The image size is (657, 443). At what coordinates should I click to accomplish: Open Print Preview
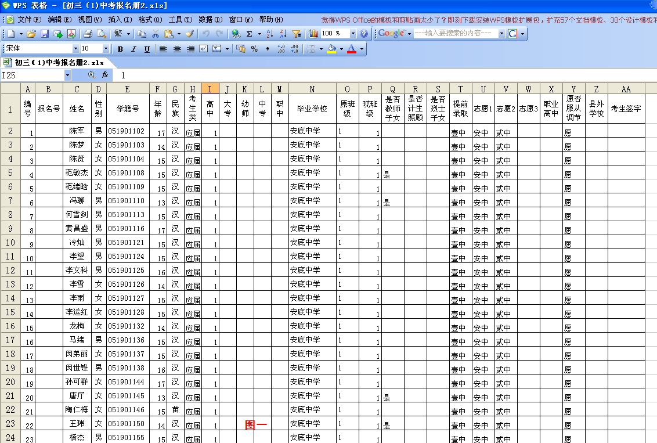(102, 34)
